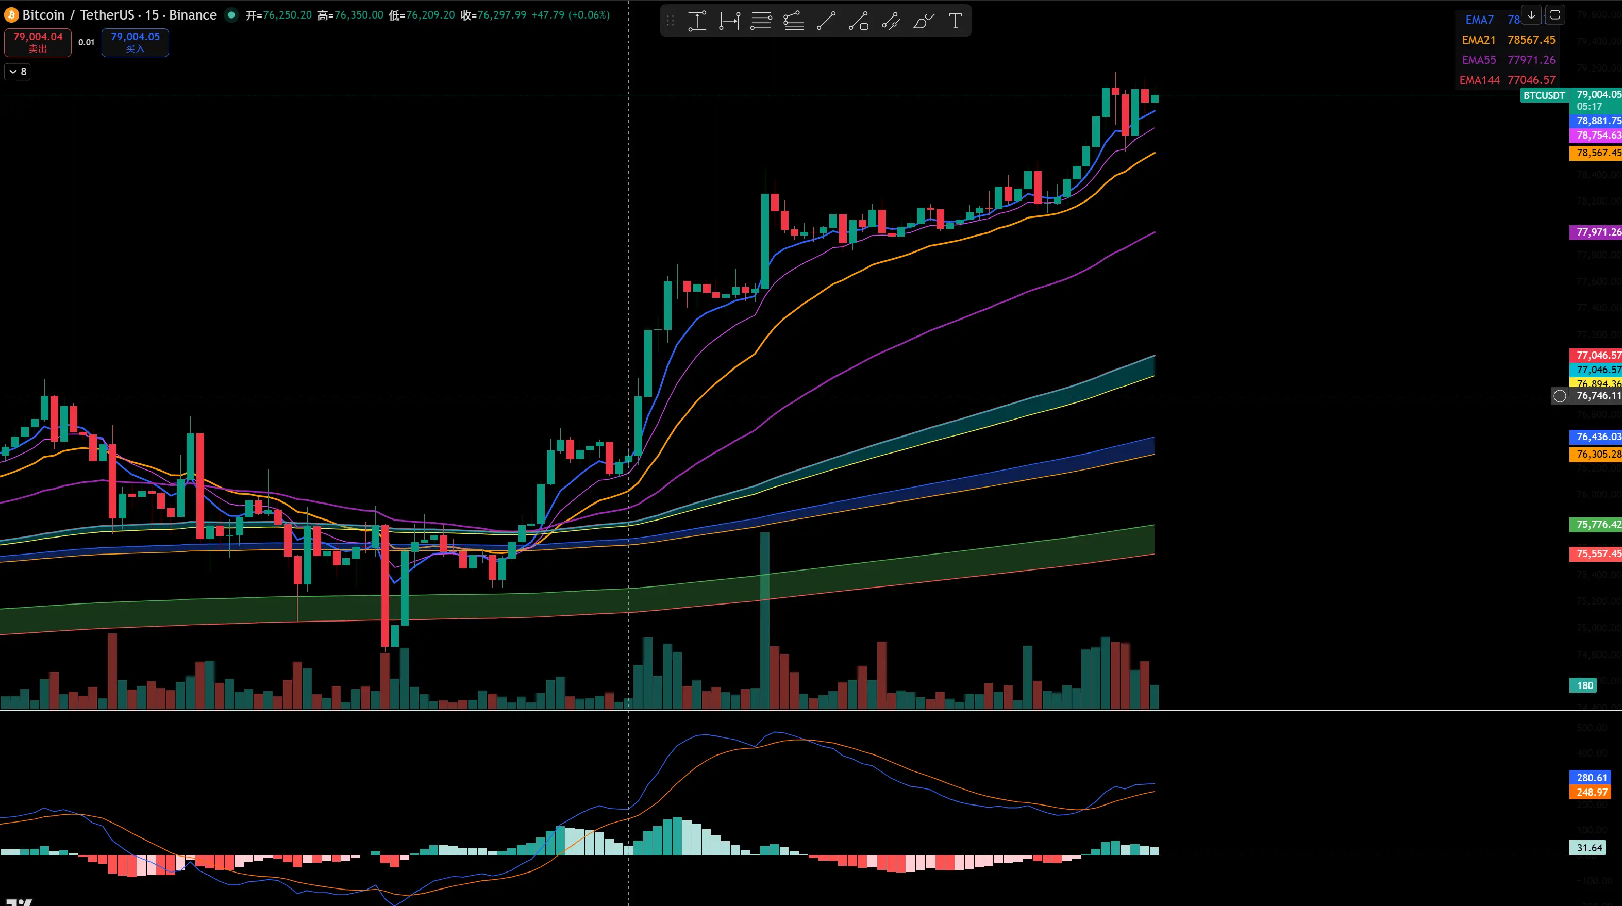
Task: Click the blue 79,004.05 buy button
Action: [x=135, y=42]
